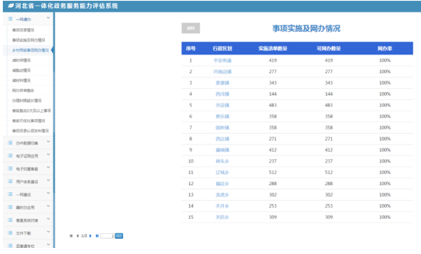This screenshot has height=254, width=421.
Task: Open the 平安街道 link in row 1
Action: (x=222, y=60)
